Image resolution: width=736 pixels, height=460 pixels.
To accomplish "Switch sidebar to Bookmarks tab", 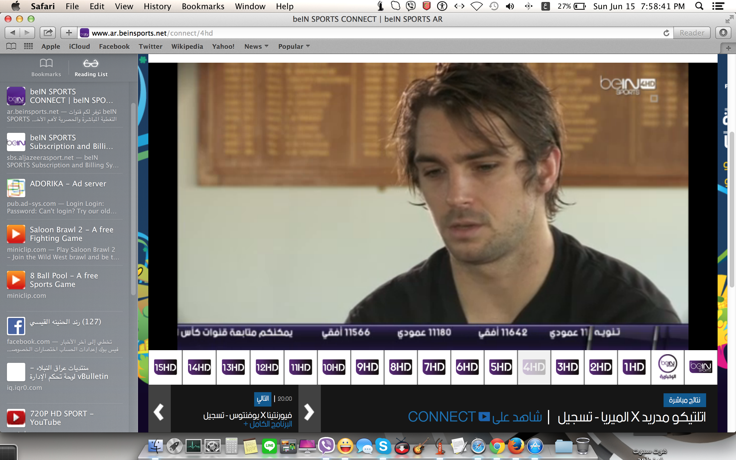I will tap(46, 68).
